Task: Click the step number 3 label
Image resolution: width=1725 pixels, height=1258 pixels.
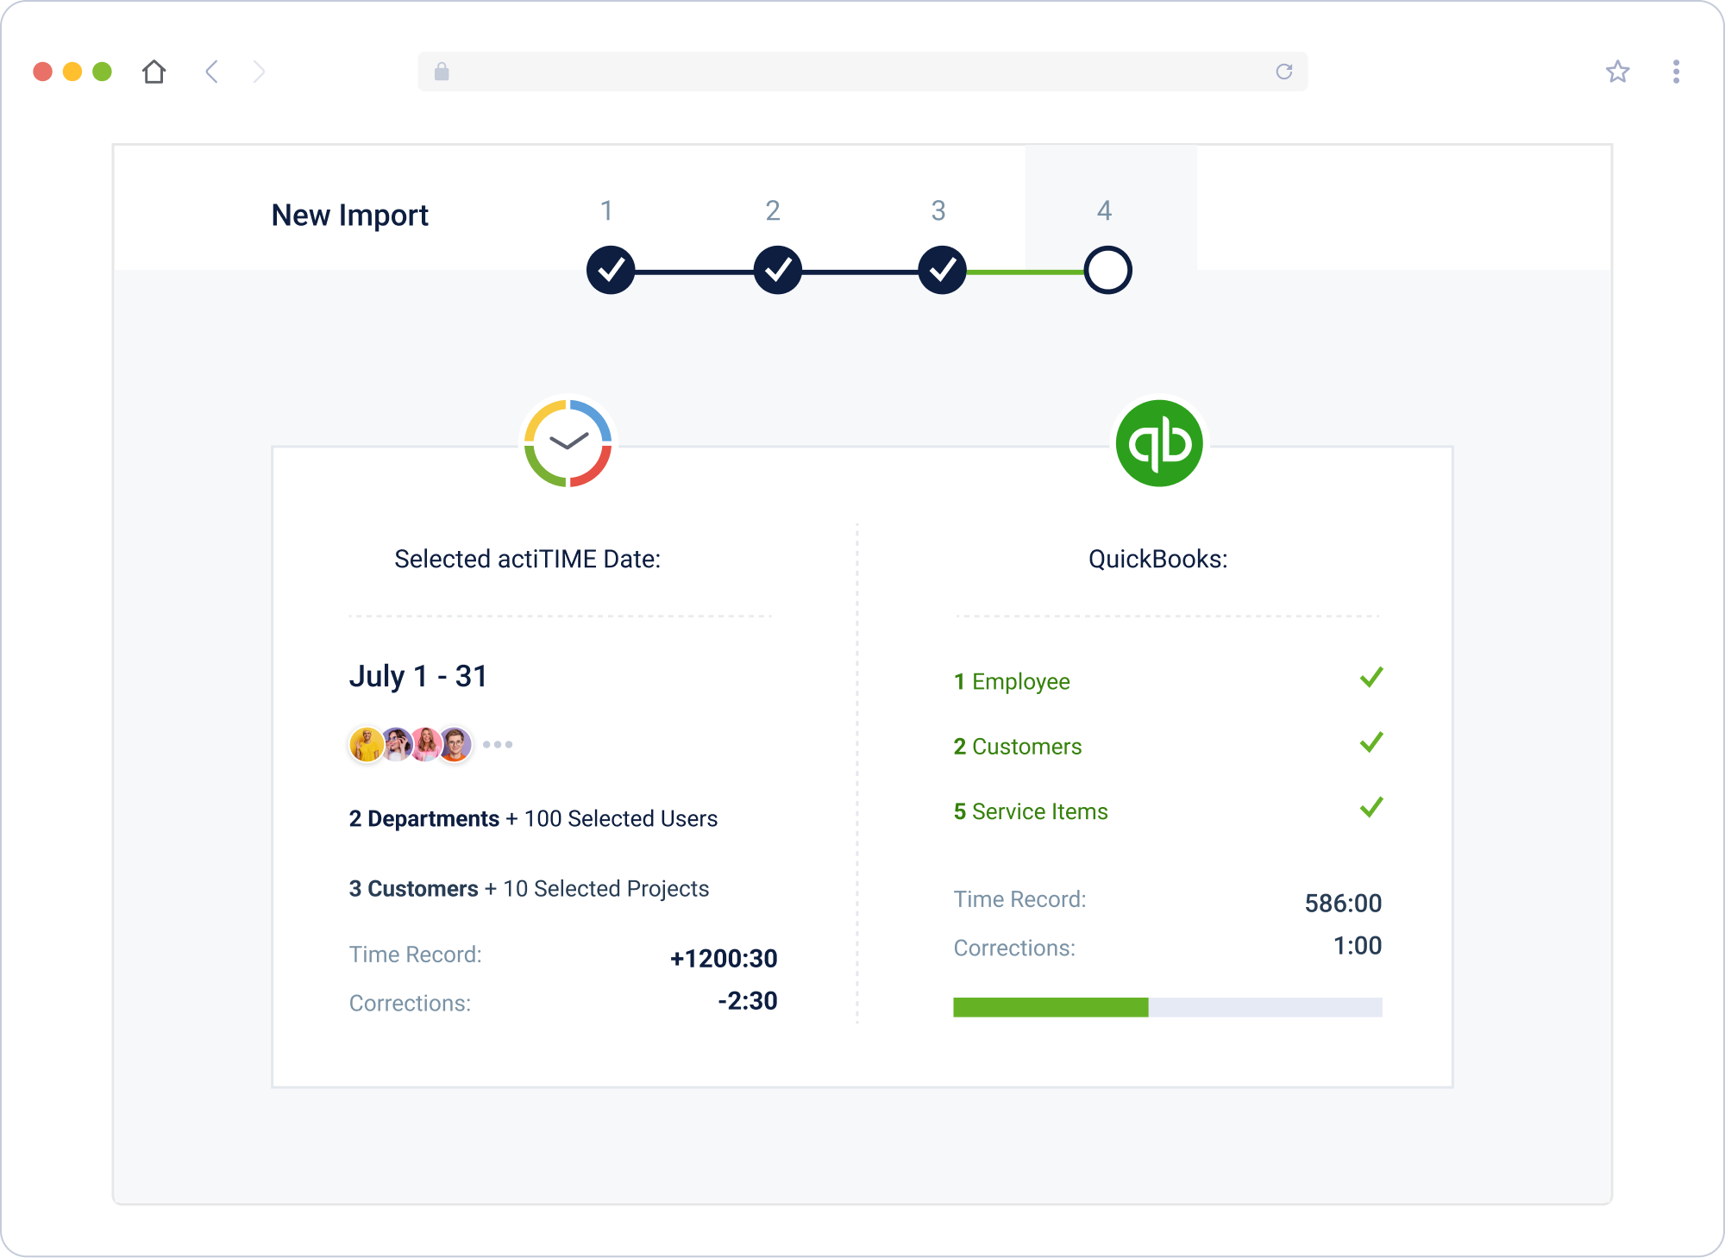Action: tap(938, 210)
